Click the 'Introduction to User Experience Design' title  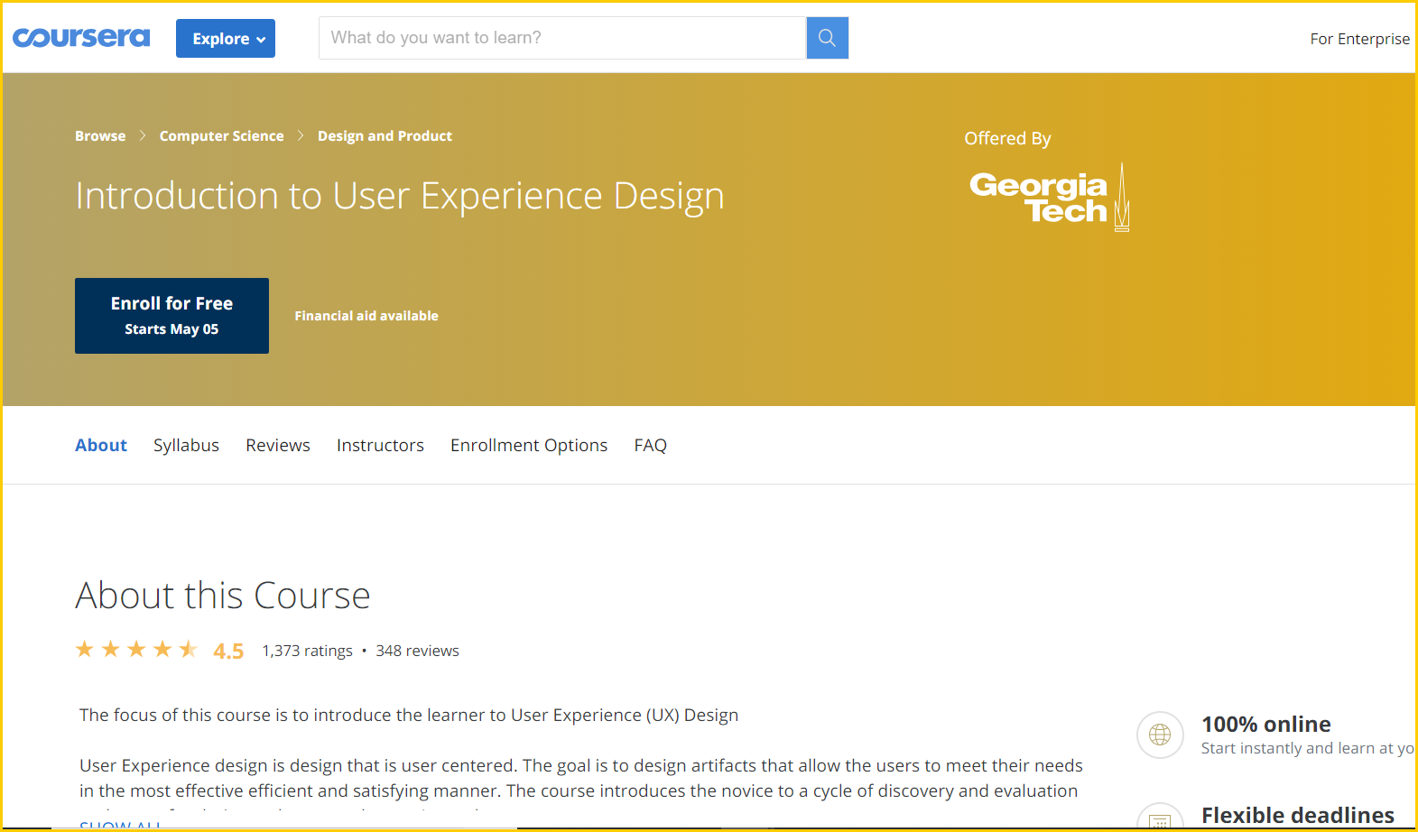[x=400, y=197]
